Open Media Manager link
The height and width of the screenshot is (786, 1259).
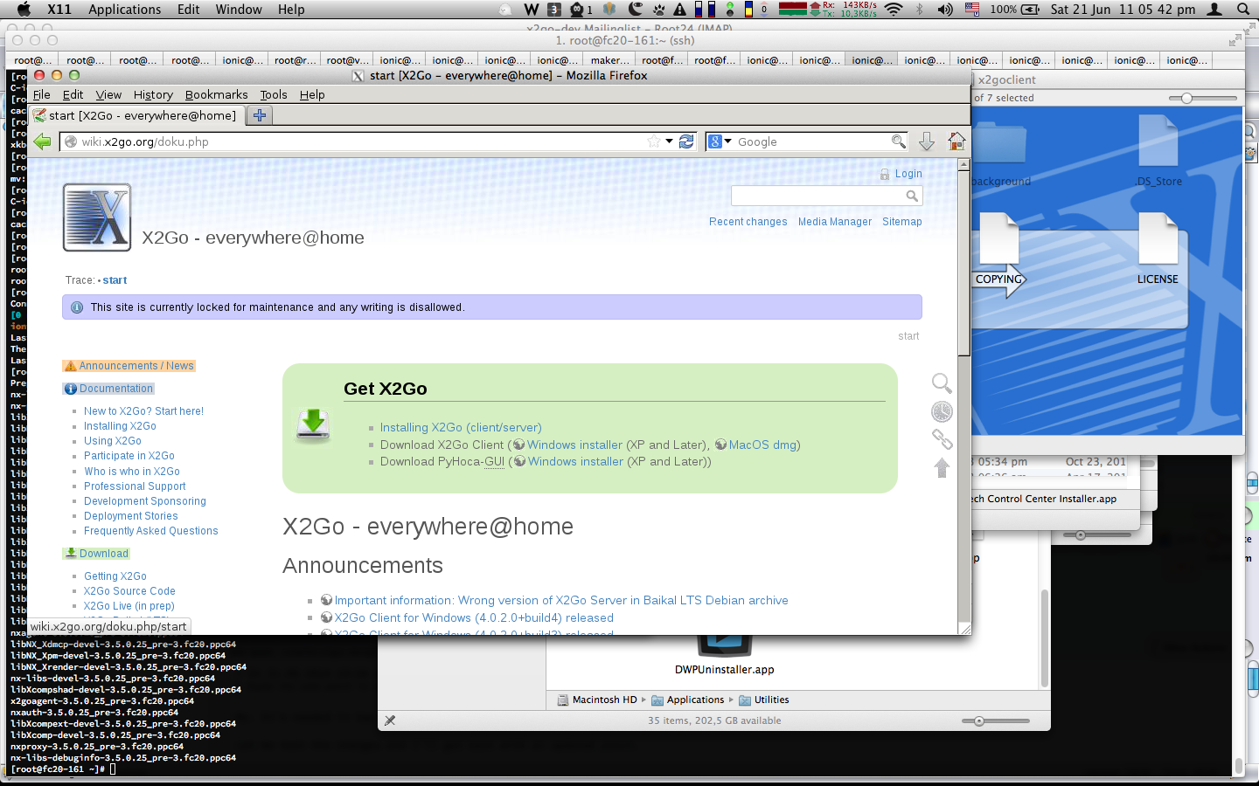[834, 222]
